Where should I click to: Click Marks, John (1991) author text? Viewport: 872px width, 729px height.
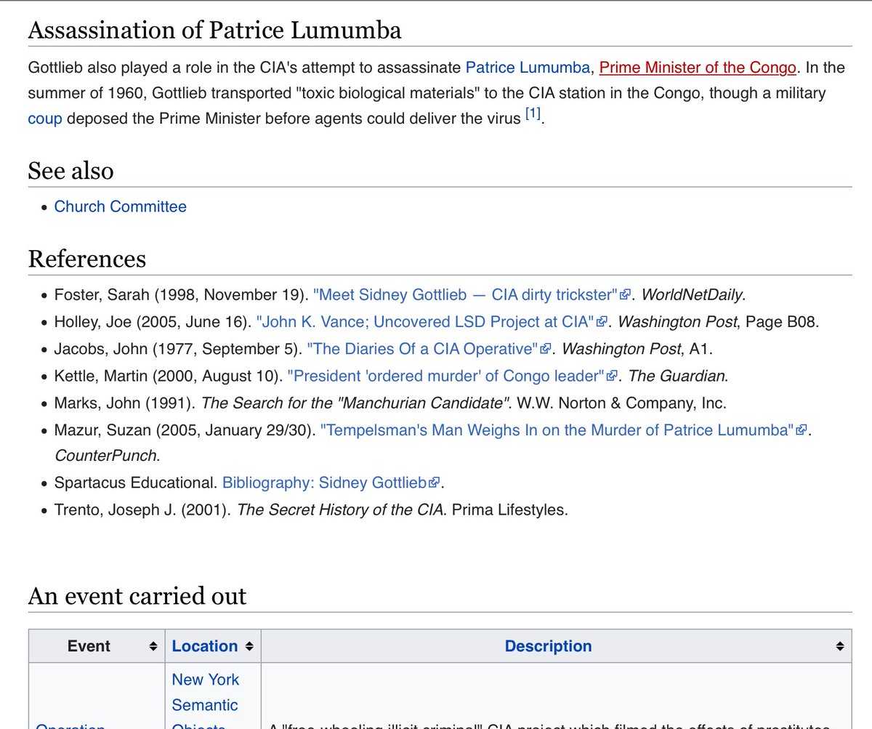(124, 402)
